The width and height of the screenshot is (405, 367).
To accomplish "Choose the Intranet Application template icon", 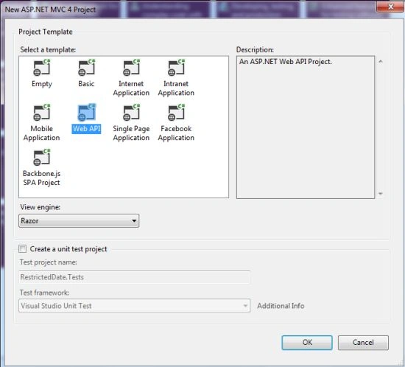I will (177, 68).
